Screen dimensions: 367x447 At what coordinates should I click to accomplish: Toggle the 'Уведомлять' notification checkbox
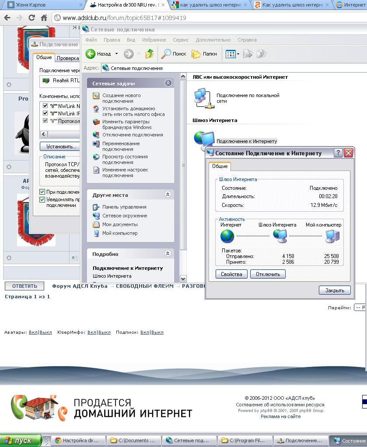pos(42,199)
